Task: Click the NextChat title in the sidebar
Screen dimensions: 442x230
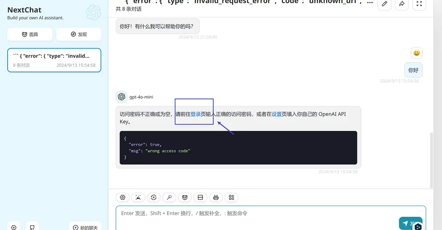Action: pos(24,10)
